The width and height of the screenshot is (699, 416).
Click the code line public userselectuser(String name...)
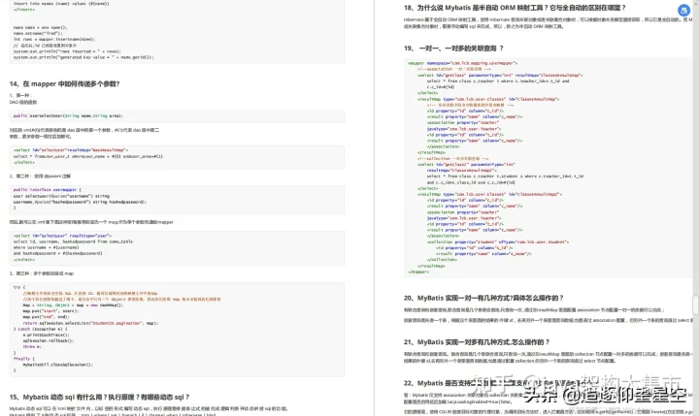(x=68, y=115)
